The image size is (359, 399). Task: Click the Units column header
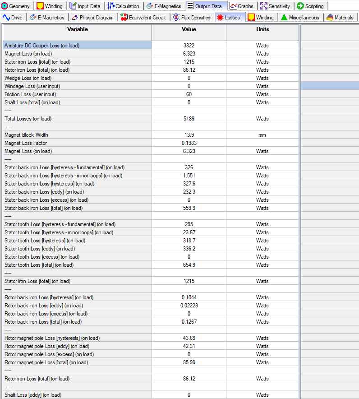(262, 32)
